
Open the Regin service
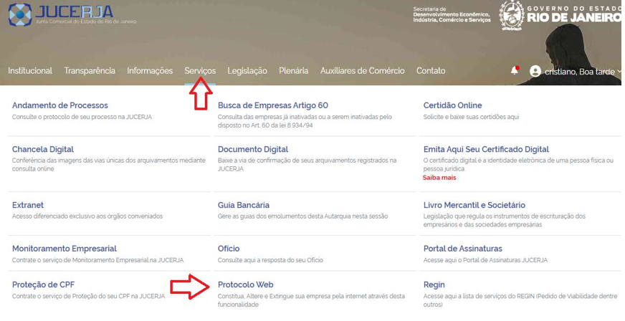(434, 285)
